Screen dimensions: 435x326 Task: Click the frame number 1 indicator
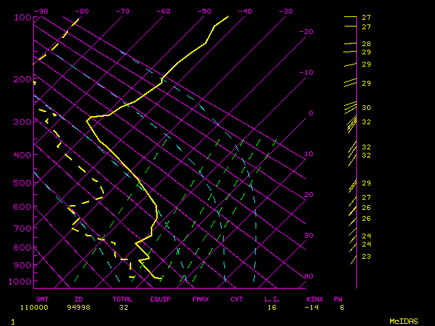13,321
